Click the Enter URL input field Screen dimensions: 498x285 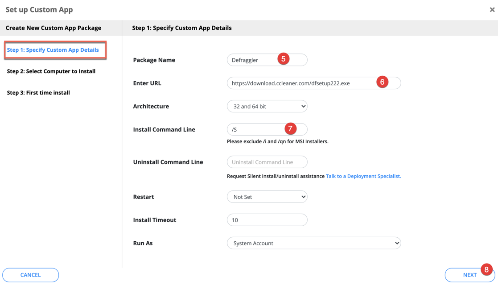pyautogui.click(x=314, y=83)
